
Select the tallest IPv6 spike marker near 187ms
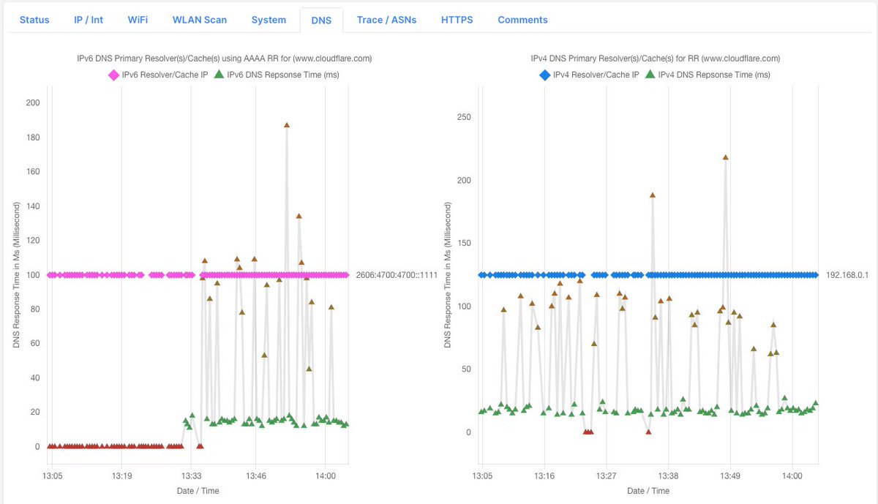coord(287,125)
